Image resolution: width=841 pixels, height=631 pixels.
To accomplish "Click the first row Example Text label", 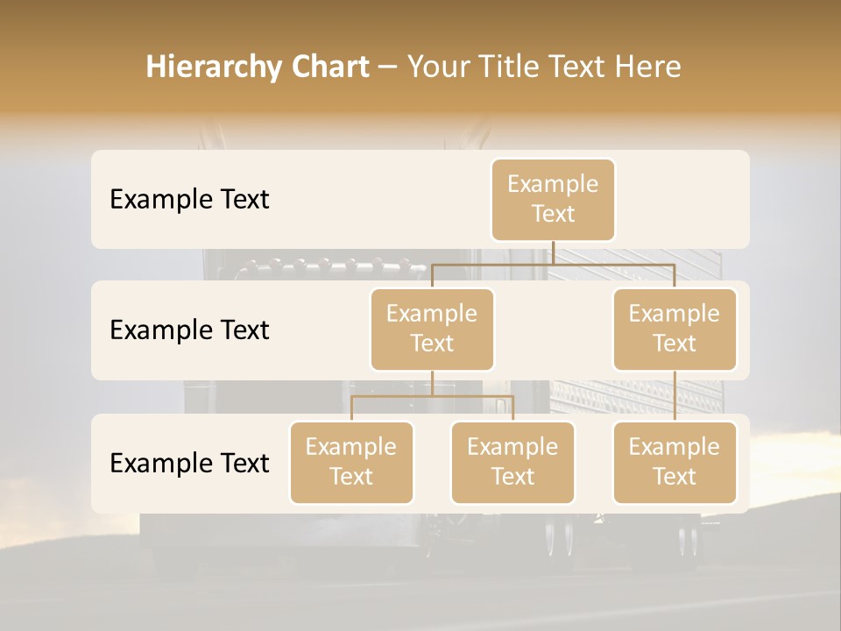I will coord(188,200).
